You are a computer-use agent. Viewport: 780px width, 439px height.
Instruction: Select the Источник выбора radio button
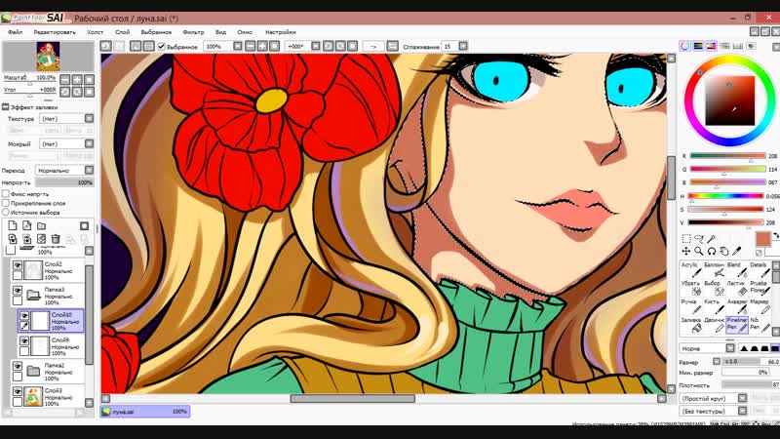pos(6,212)
